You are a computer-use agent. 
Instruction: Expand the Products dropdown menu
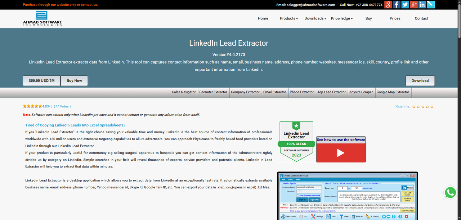(x=289, y=18)
